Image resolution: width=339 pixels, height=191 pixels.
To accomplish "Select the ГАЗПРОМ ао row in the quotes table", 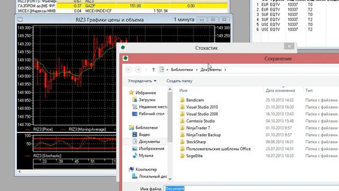I will click(122, 6).
